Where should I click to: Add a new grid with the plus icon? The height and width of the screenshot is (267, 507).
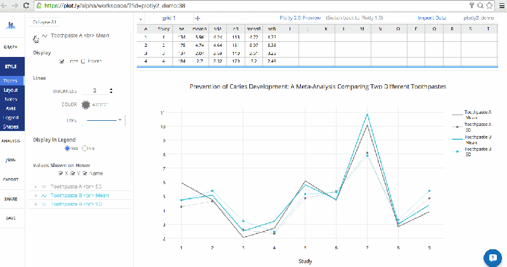[197, 18]
